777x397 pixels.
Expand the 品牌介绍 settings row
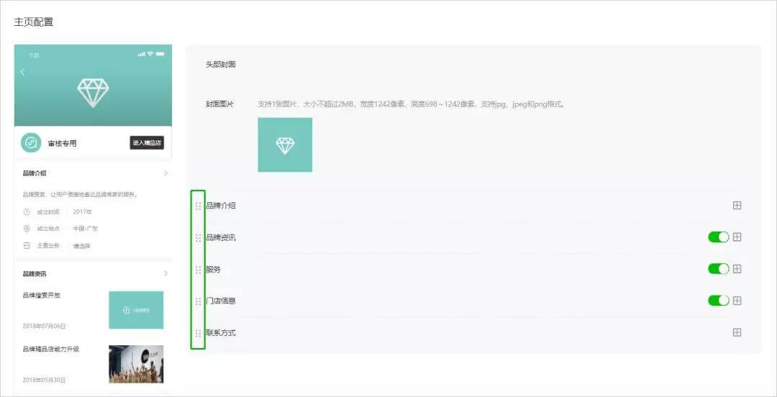pos(737,206)
